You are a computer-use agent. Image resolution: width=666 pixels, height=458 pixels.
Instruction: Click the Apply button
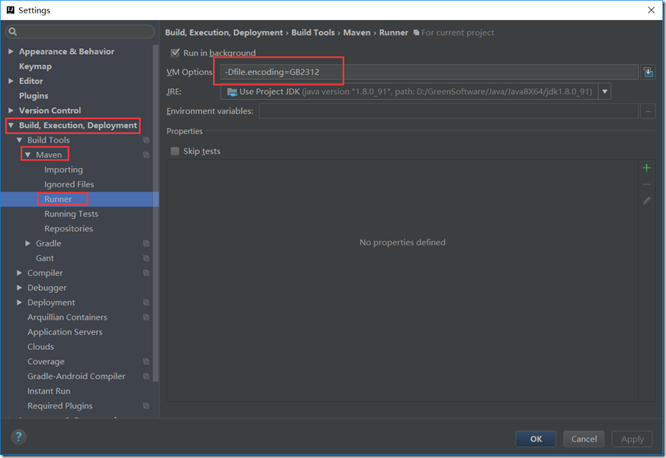(633, 439)
